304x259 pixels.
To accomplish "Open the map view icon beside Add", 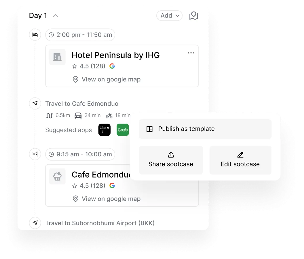I will tap(193, 16).
